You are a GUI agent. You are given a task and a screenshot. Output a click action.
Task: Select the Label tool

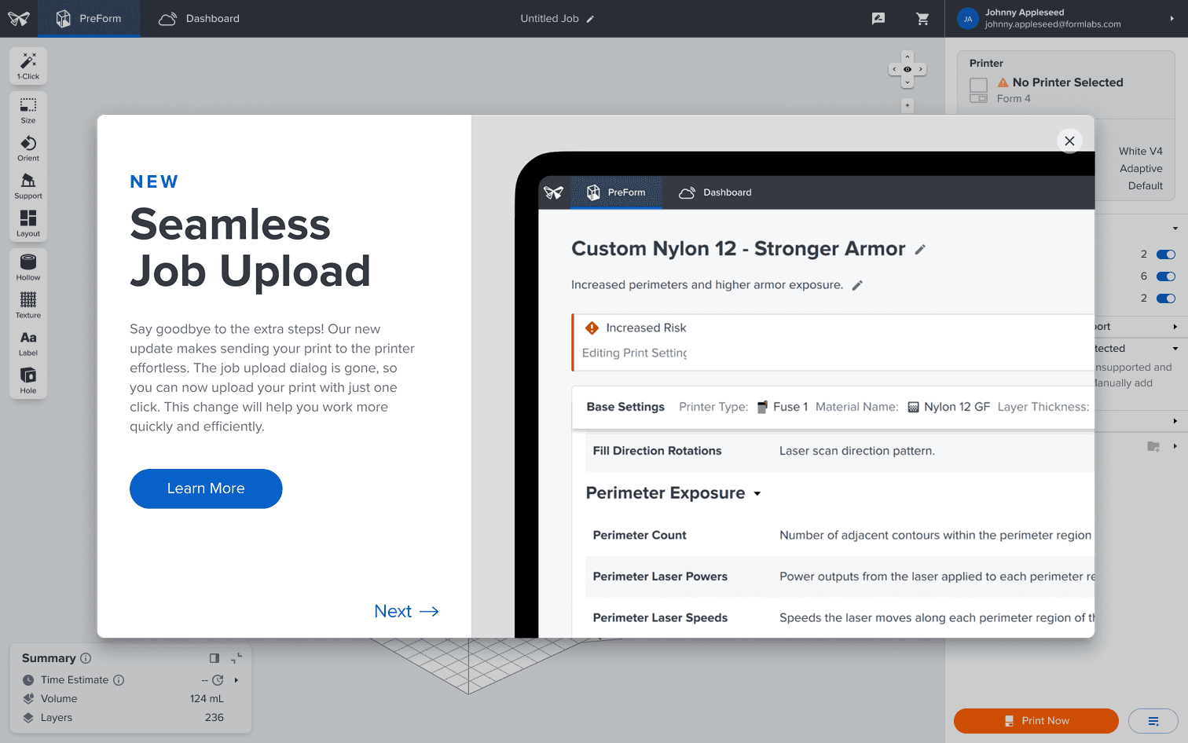[x=28, y=342]
